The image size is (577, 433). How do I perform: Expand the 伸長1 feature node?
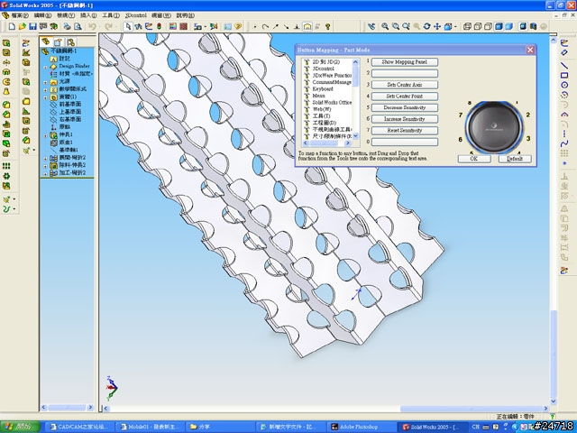click(46, 135)
